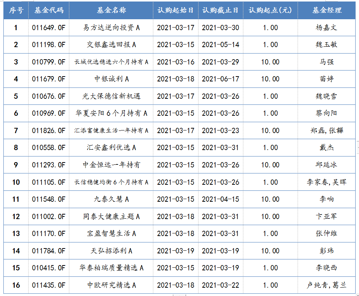This screenshot has width=359, height=296.
Task: Click manager name 李晓西
Action: pos(327,268)
